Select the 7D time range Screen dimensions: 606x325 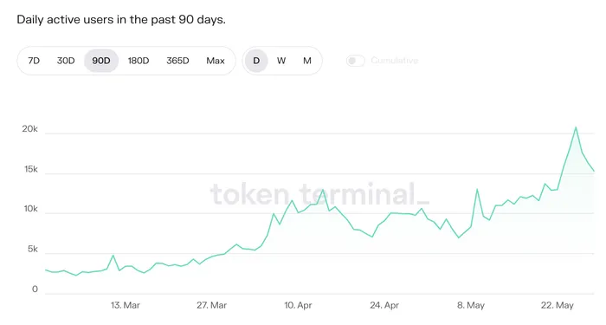(34, 61)
